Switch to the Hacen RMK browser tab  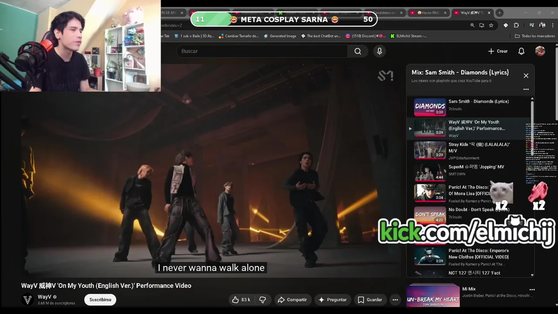428,13
